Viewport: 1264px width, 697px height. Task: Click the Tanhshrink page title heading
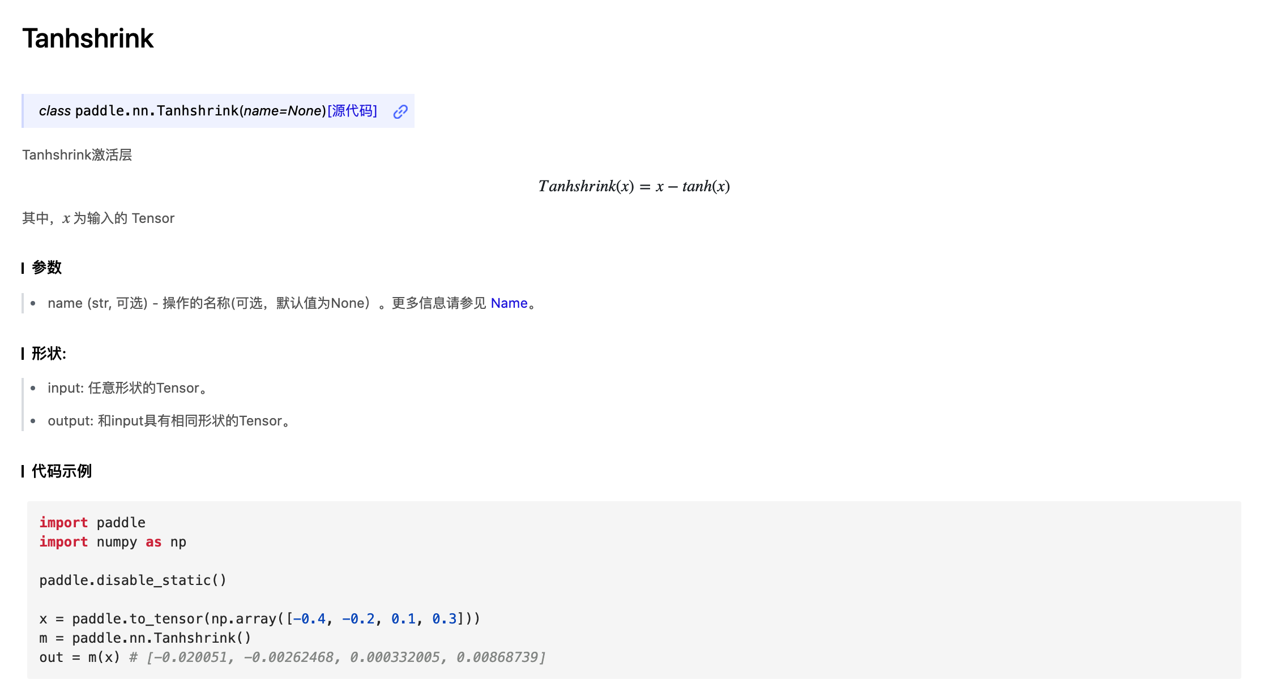pos(88,38)
